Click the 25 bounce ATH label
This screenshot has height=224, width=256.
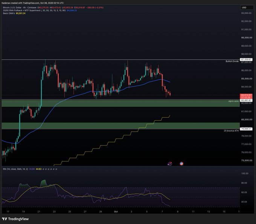click(231, 130)
